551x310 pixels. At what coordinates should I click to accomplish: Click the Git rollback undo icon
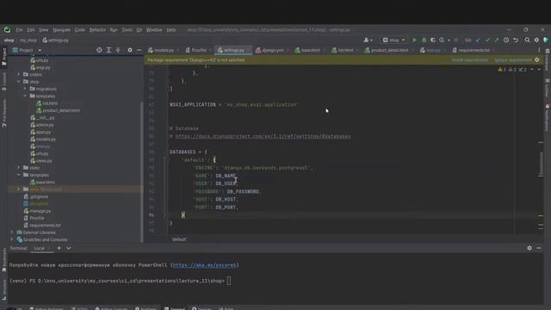click(516, 40)
